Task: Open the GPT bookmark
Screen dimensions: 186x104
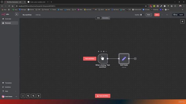Action: pos(167,10)
